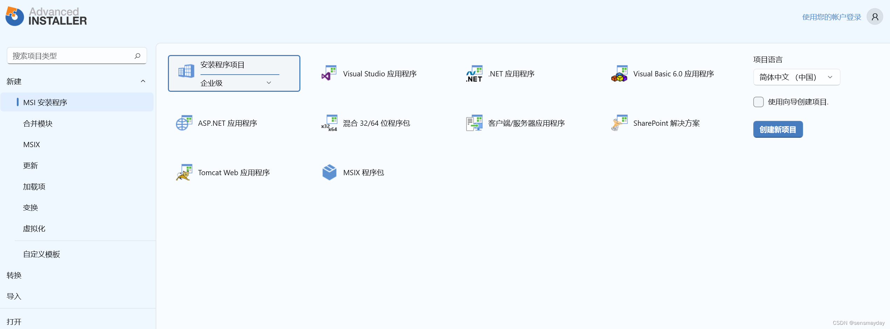Open the user account avatar icon
Image resolution: width=890 pixels, height=329 pixels.
[875, 17]
